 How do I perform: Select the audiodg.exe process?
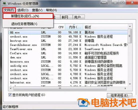[x=68, y=66]
